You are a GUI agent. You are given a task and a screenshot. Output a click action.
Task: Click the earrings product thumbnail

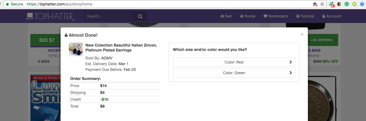(x=75, y=50)
